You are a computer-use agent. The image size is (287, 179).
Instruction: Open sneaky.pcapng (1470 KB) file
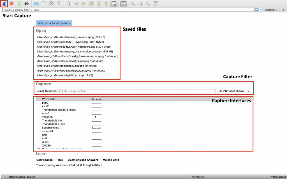pyautogui.click(x=67, y=66)
